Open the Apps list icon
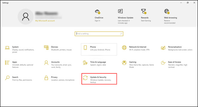Viewport: 198px width, 107px height. point(7,63)
